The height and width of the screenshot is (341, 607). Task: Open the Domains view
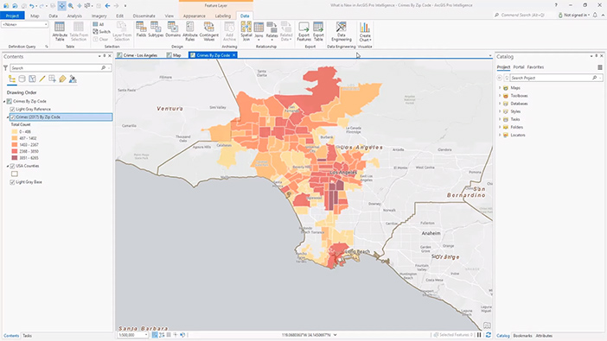click(x=173, y=29)
